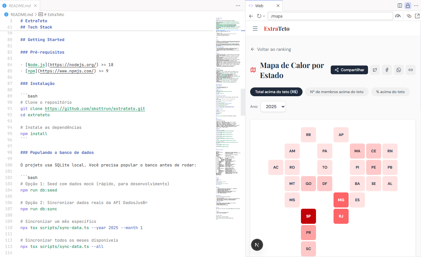Click the Compartilhar button

[x=349, y=70]
